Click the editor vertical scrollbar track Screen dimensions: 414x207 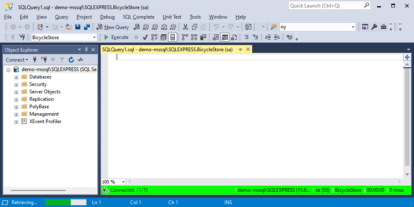click(407, 119)
